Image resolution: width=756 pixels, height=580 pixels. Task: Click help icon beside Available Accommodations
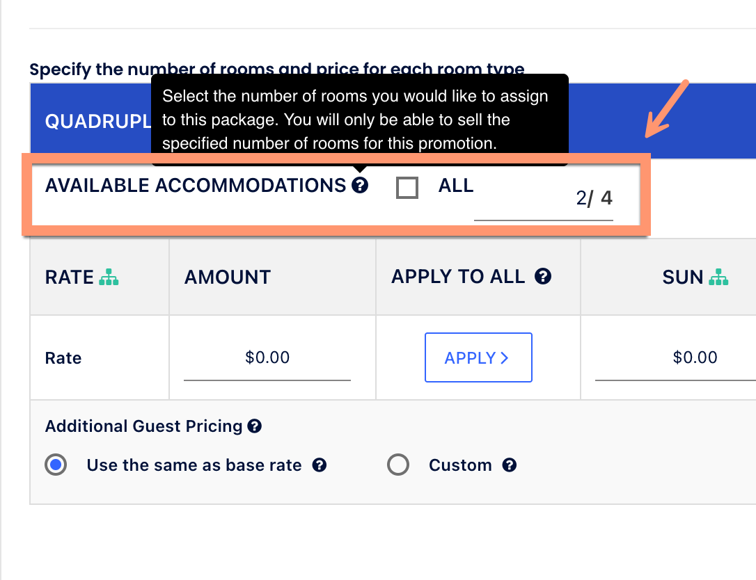(x=360, y=186)
